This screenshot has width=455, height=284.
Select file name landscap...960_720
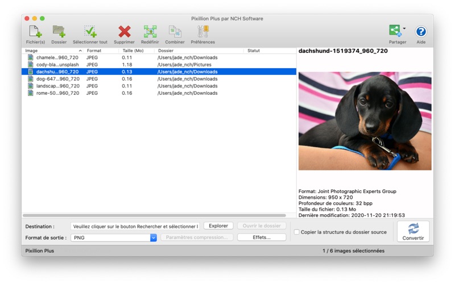pyautogui.click(x=58, y=86)
